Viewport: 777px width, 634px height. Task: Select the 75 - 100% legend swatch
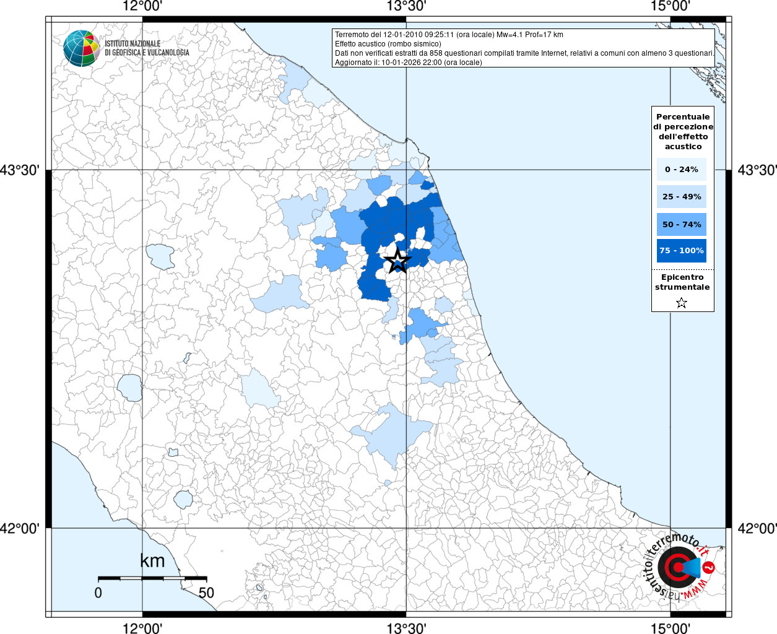point(681,251)
